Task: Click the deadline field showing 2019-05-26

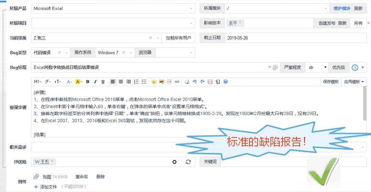Action: coord(296,38)
